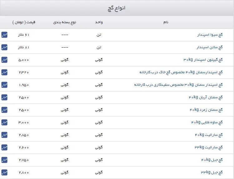Viewport: 234px width, 179px height.
Task: Select the ۲,۸۵۰ price cell
Action: [x=24, y=135]
